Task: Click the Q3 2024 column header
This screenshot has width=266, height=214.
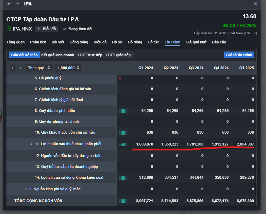Action: pos(196,68)
